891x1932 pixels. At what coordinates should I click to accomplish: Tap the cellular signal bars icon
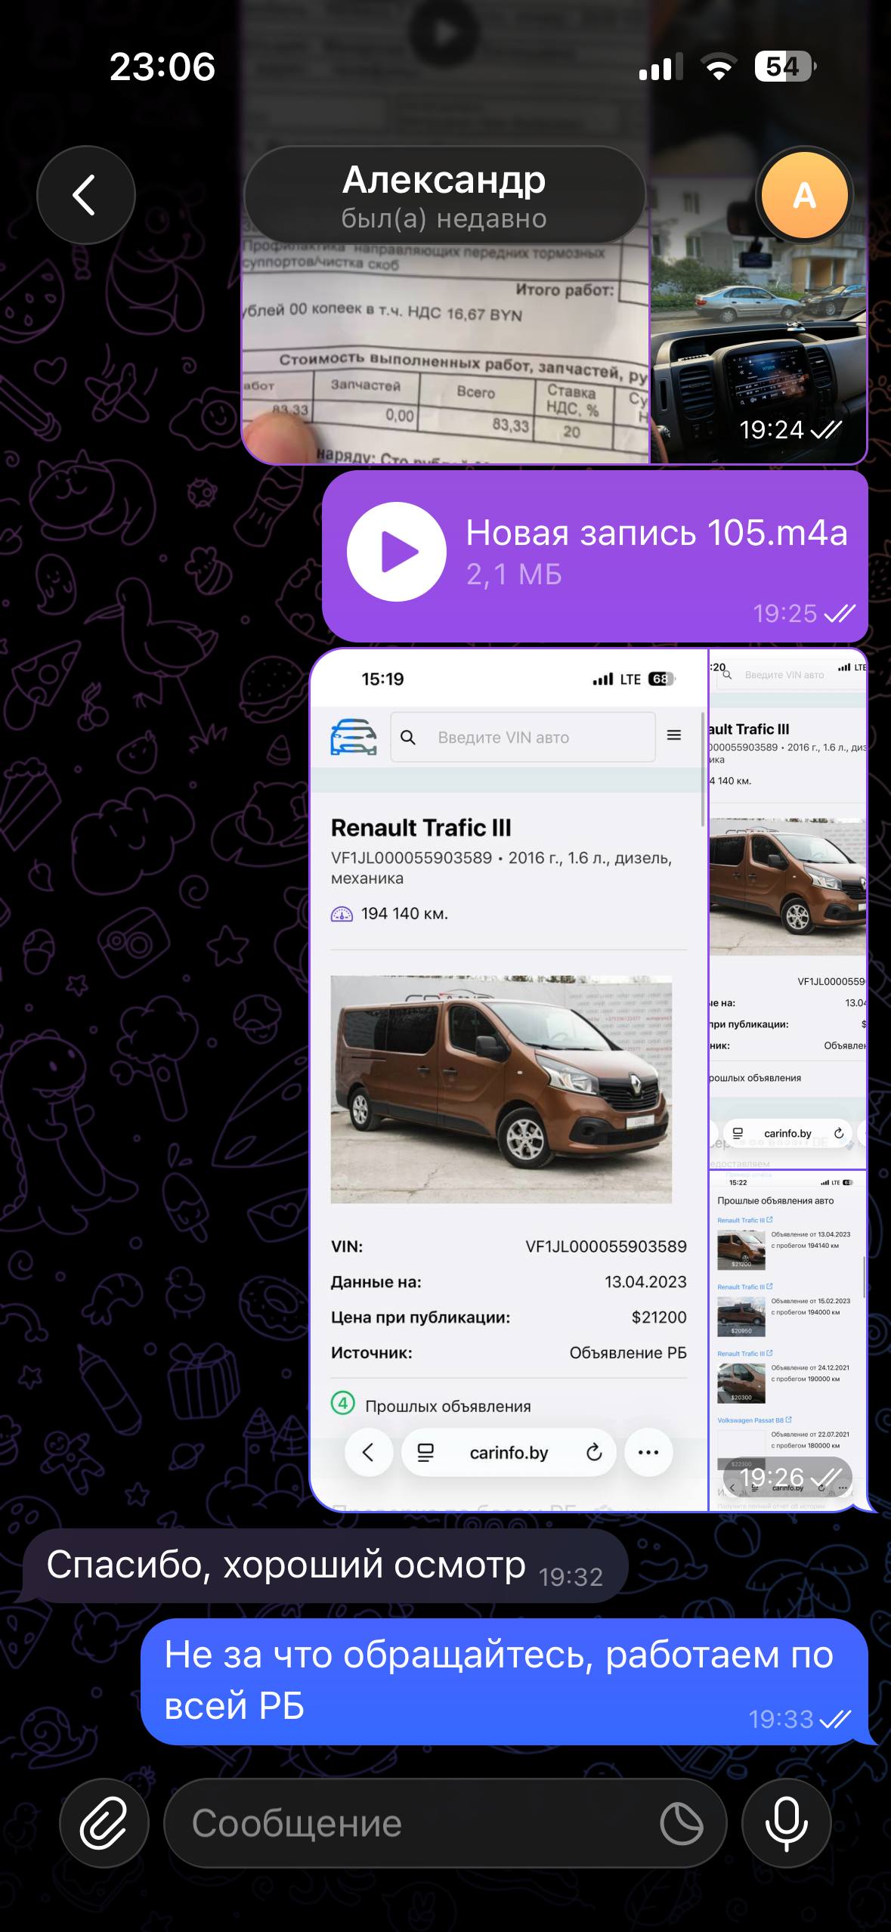[661, 67]
